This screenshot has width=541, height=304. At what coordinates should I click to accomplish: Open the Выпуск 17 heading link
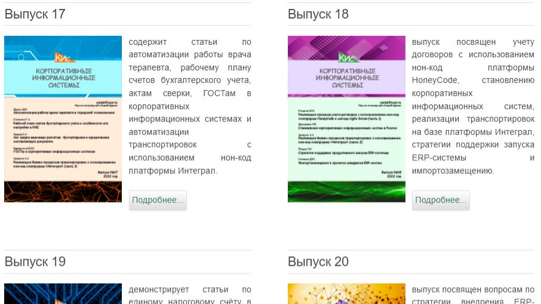35,14
